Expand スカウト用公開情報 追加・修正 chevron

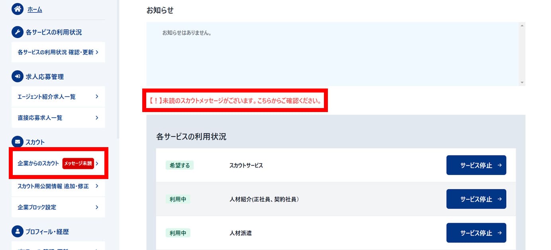(97, 186)
